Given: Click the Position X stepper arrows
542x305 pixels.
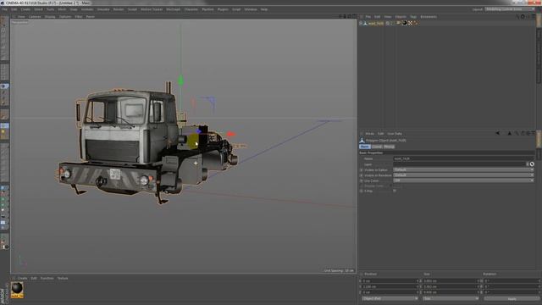Looking at the screenshot, I should (x=418, y=280).
